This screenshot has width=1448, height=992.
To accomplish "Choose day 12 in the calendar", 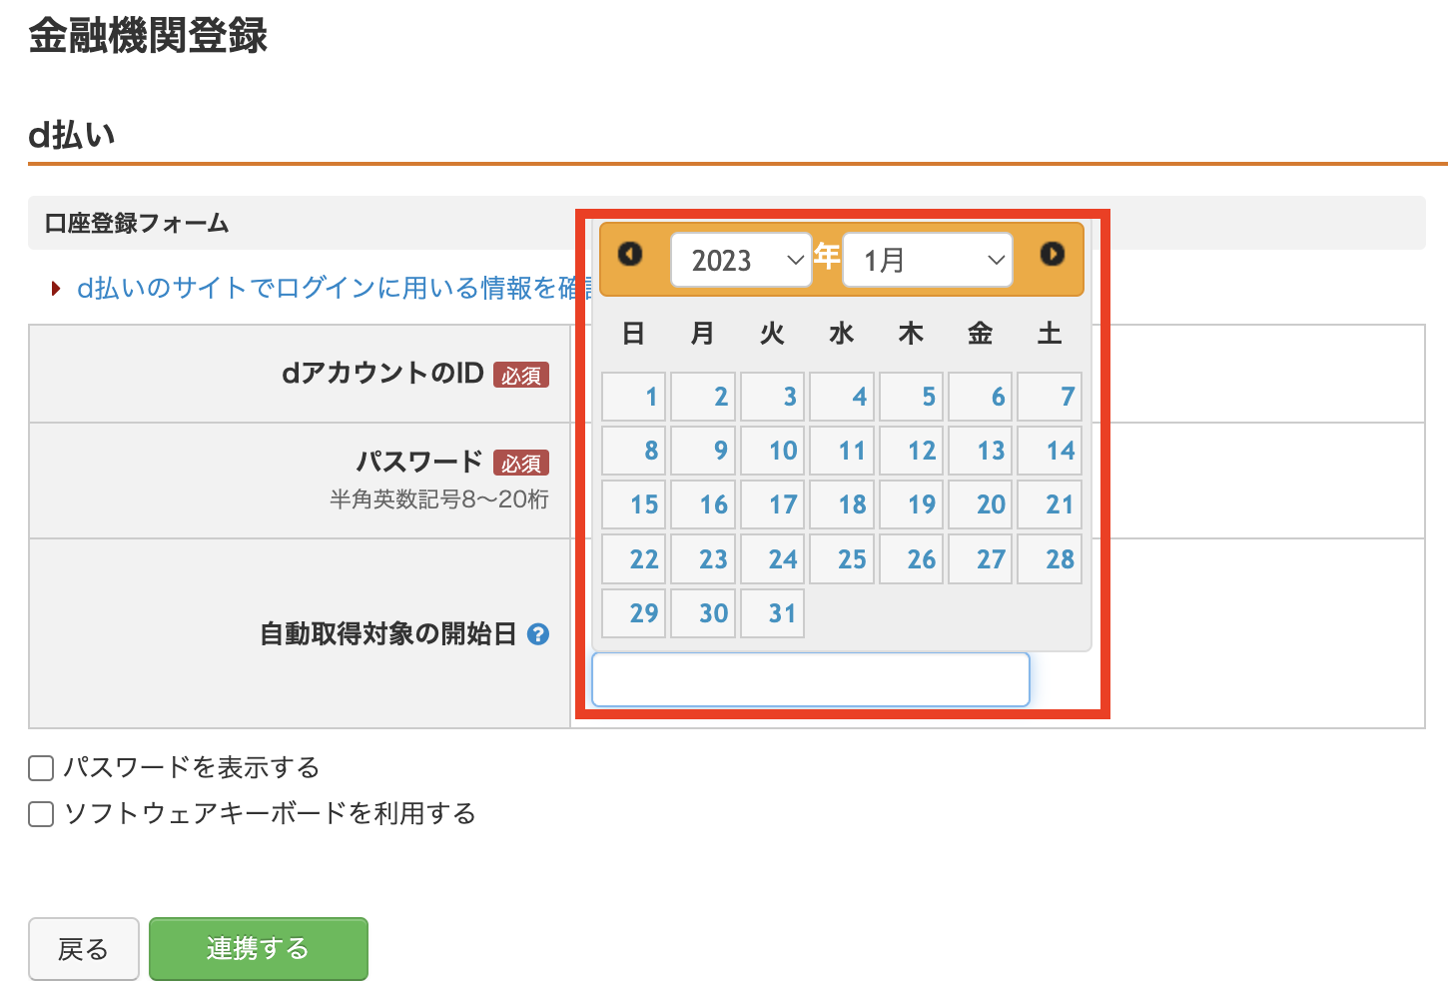I will [x=912, y=451].
